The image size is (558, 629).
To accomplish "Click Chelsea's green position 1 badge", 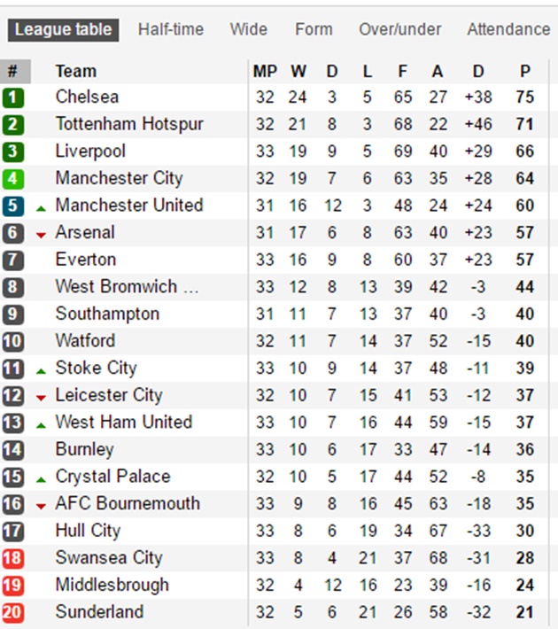I will [14, 97].
